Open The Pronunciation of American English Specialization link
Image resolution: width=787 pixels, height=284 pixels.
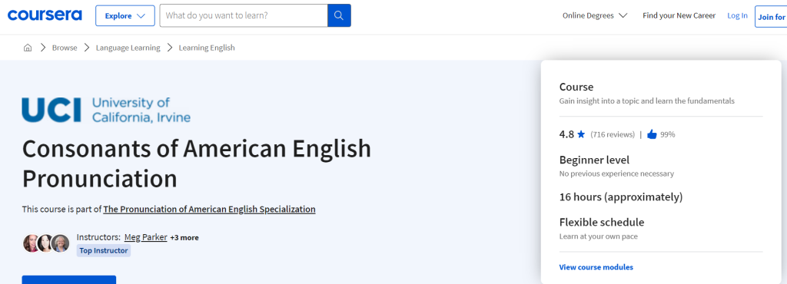(x=209, y=209)
